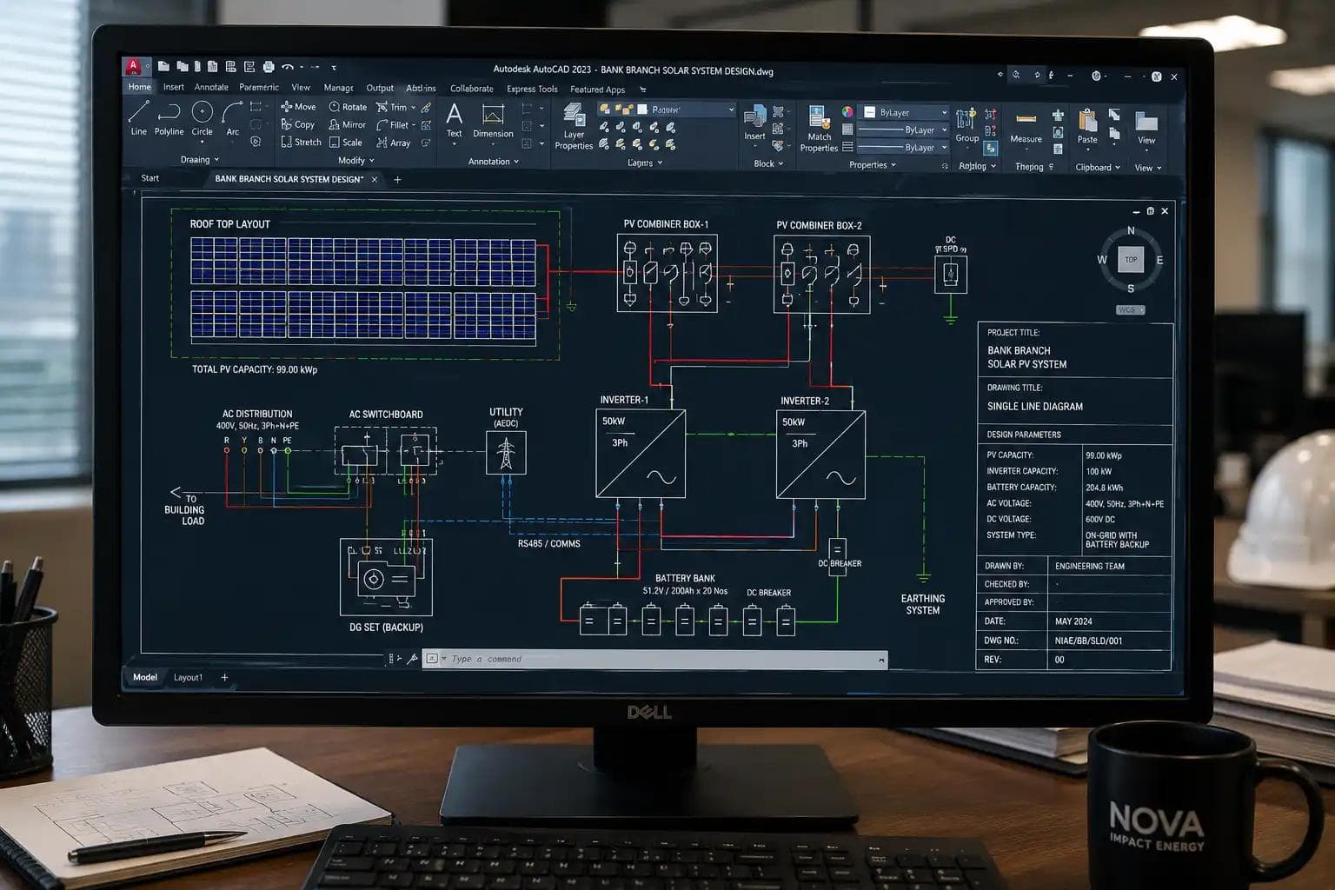The image size is (1335, 890).
Task: Add a new layout with plus button
Action: coord(224,678)
